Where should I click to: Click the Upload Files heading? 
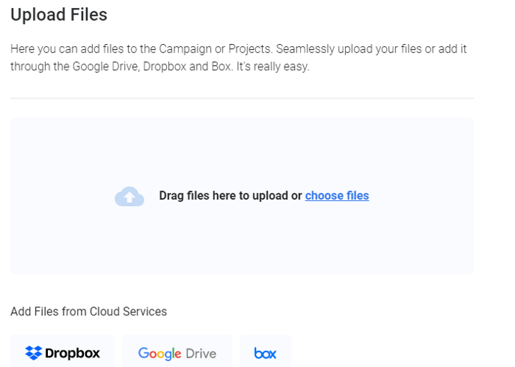coord(59,14)
